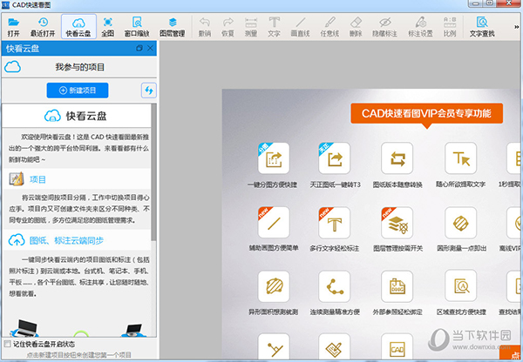Select 文字 text tool
The height and width of the screenshot is (362, 523).
pos(274,27)
